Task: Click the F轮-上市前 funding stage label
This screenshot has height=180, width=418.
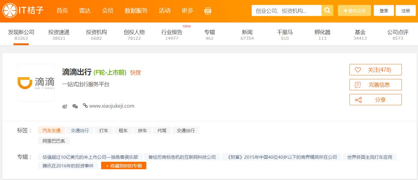Action: pyautogui.click(x=110, y=72)
